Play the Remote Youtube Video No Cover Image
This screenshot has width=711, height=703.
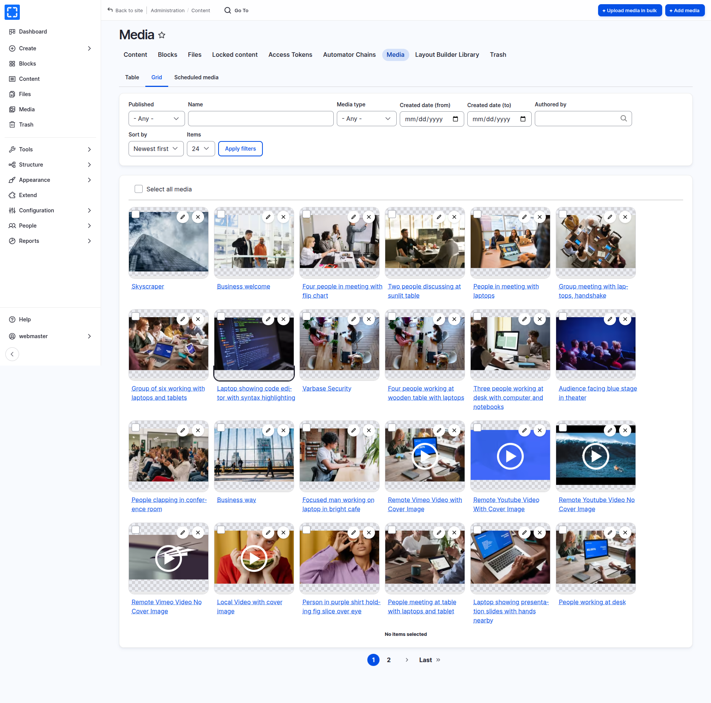tap(596, 456)
